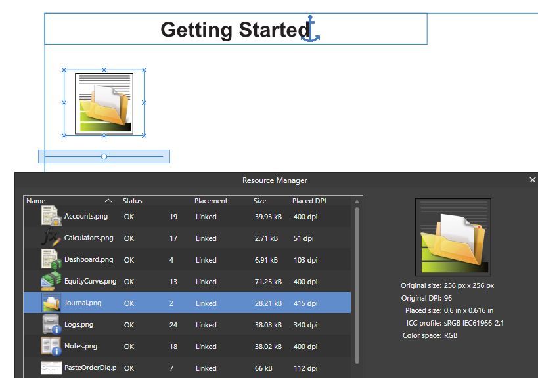The width and height of the screenshot is (538, 378).
Task: Sort resources by Name column header
Action: 35,201
